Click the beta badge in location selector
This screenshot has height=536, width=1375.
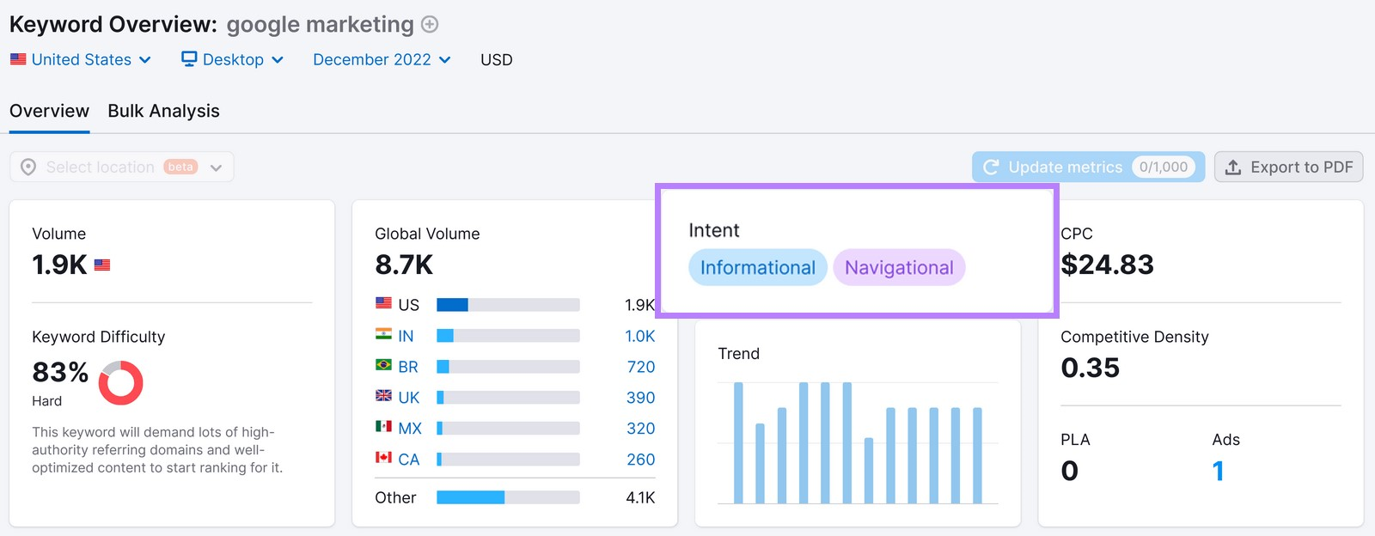tap(180, 167)
